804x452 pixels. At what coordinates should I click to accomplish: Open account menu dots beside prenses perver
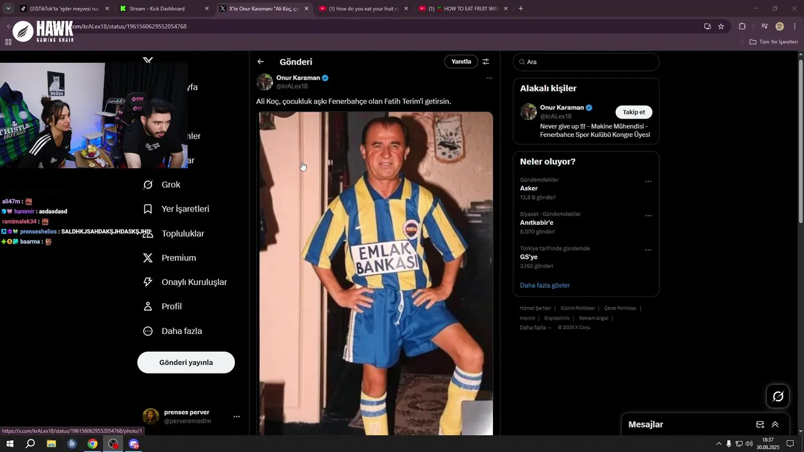point(237,416)
